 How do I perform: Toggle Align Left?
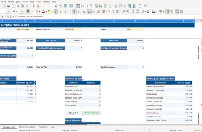pos(56,11)
